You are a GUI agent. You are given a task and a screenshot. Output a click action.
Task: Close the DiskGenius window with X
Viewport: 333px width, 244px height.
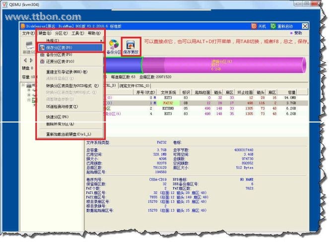pyautogui.click(x=305, y=26)
